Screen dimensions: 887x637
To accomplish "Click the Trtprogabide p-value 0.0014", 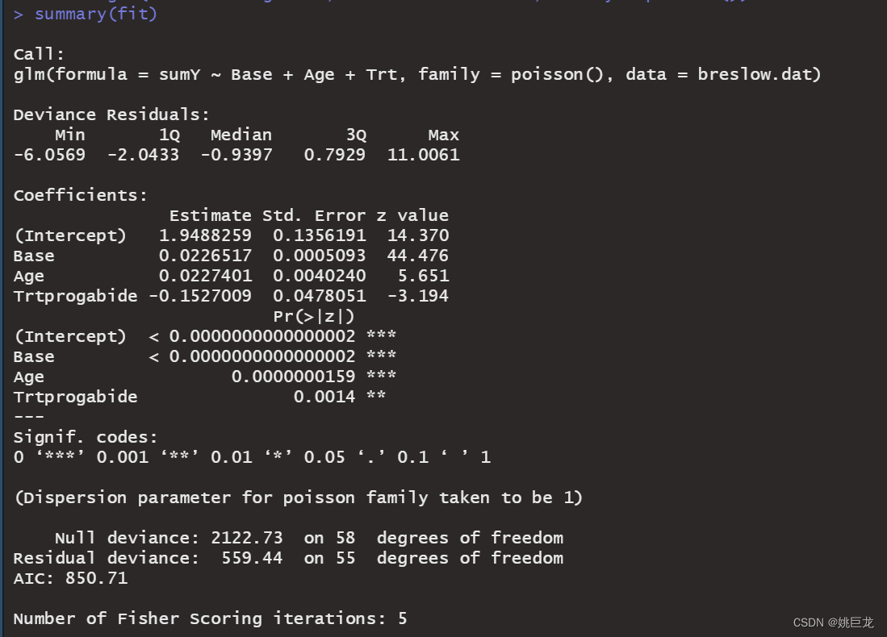I will coord(324,397).
